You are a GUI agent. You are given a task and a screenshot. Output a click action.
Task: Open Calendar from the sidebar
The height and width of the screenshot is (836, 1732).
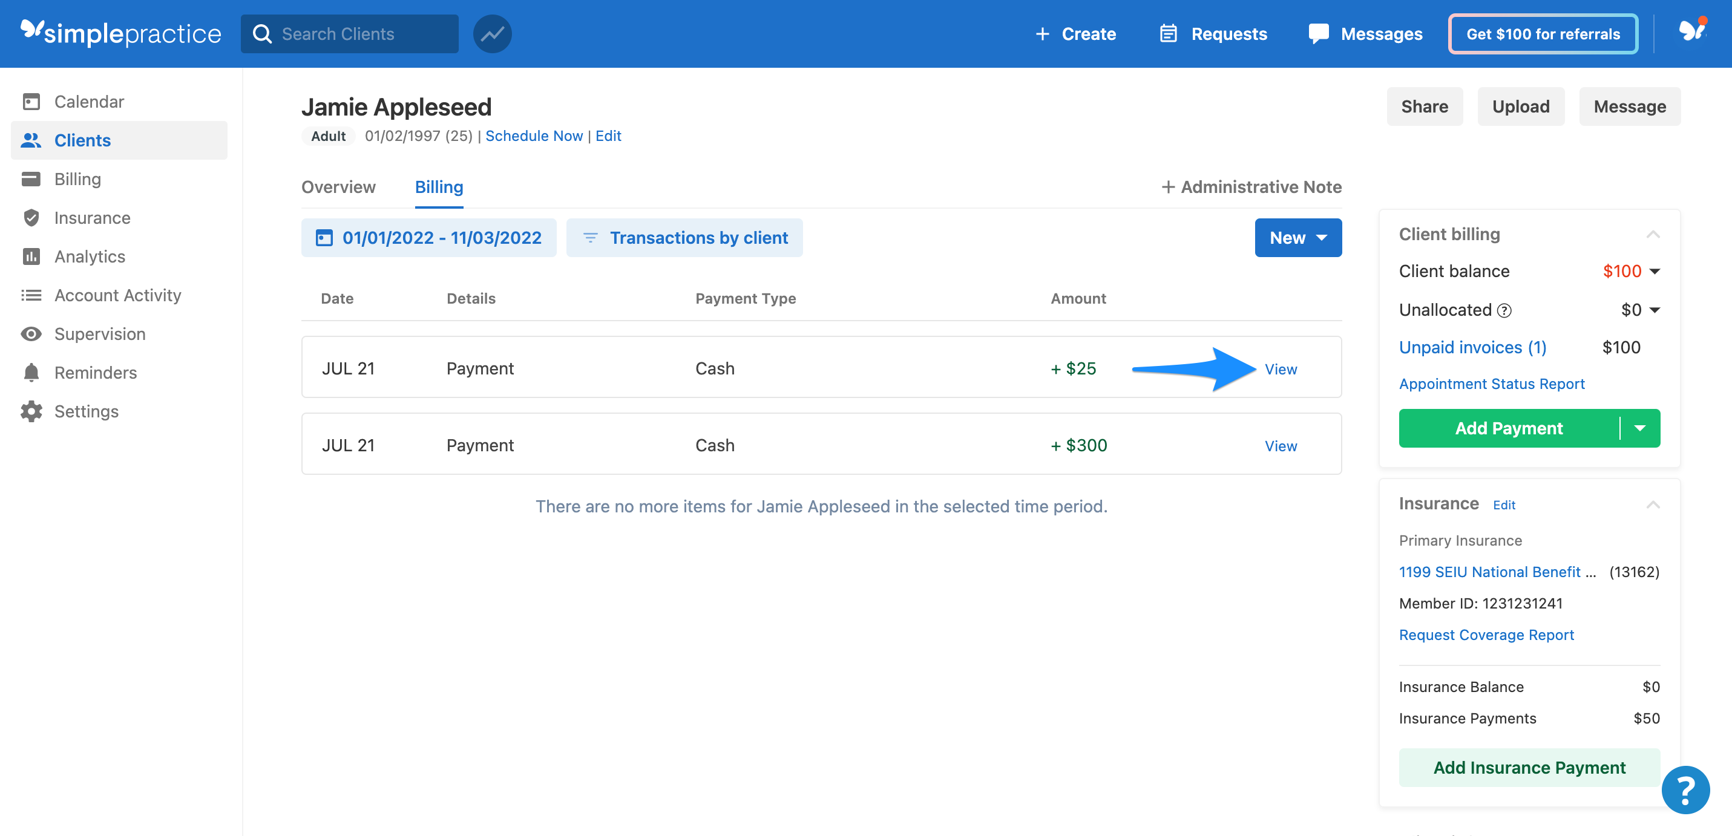(x=88, y=101)
